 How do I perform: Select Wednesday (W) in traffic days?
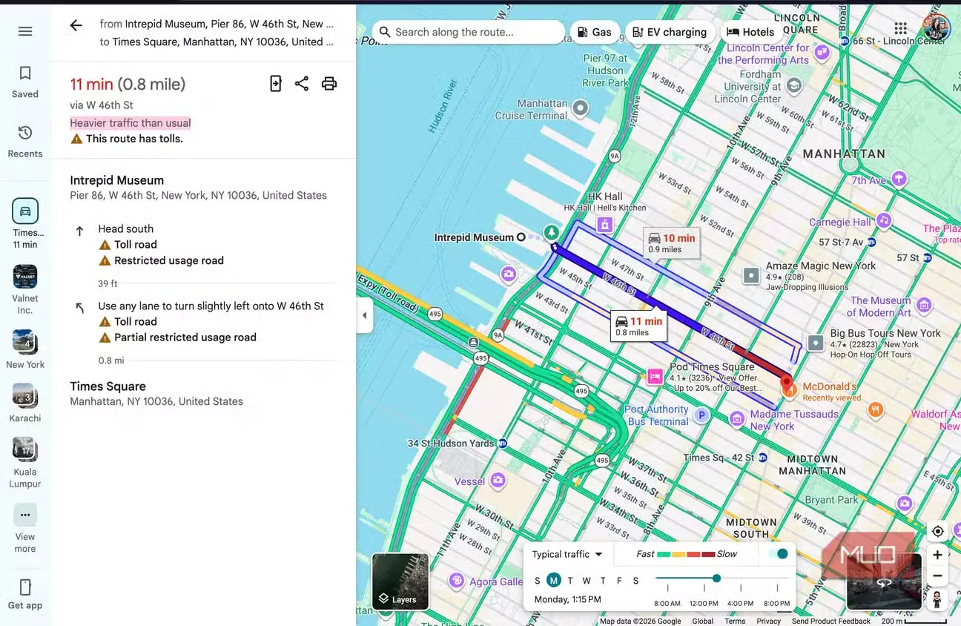point(587,581)
